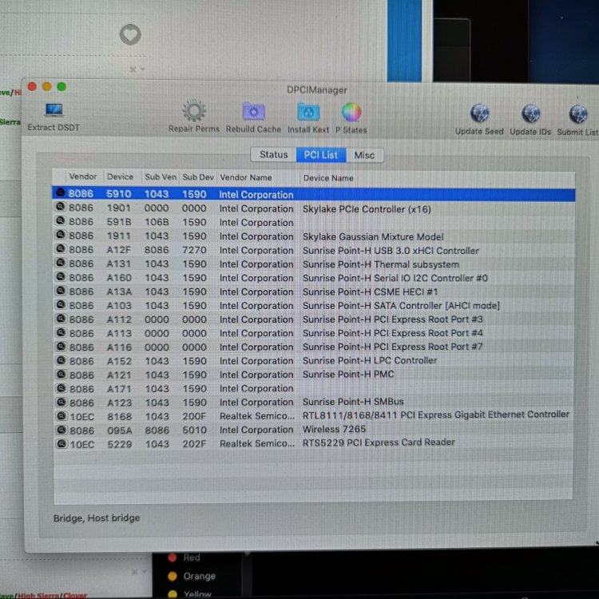The height and width of the screenshot is (599, 599).
Task: Select the Sunrise Point-H USB 3.0 xHCI Controller row
Action: point(313,250)
